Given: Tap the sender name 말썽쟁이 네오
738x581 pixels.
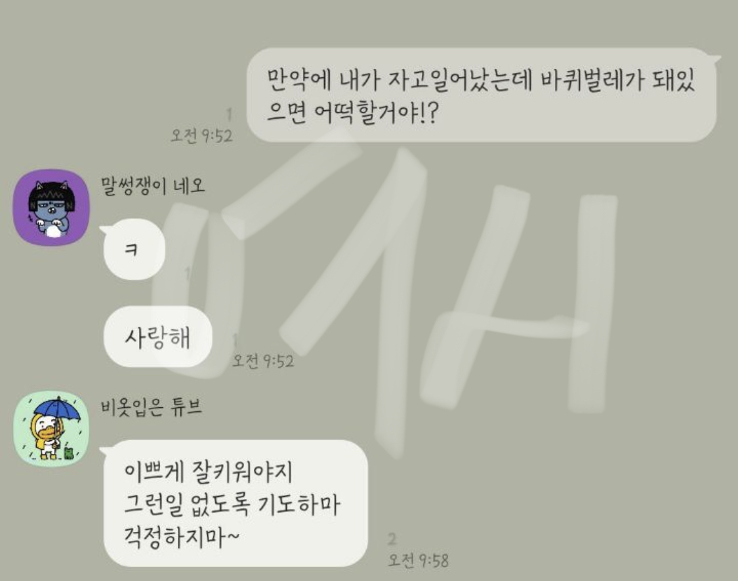Looking at the screenshot, I should [x=153, y=186].
